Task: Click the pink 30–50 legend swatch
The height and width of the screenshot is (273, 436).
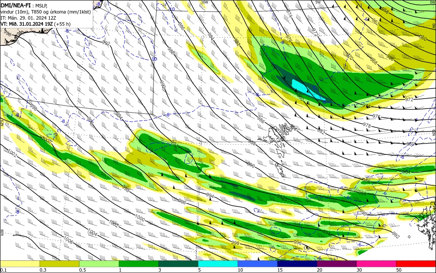Action: point(377,264)
